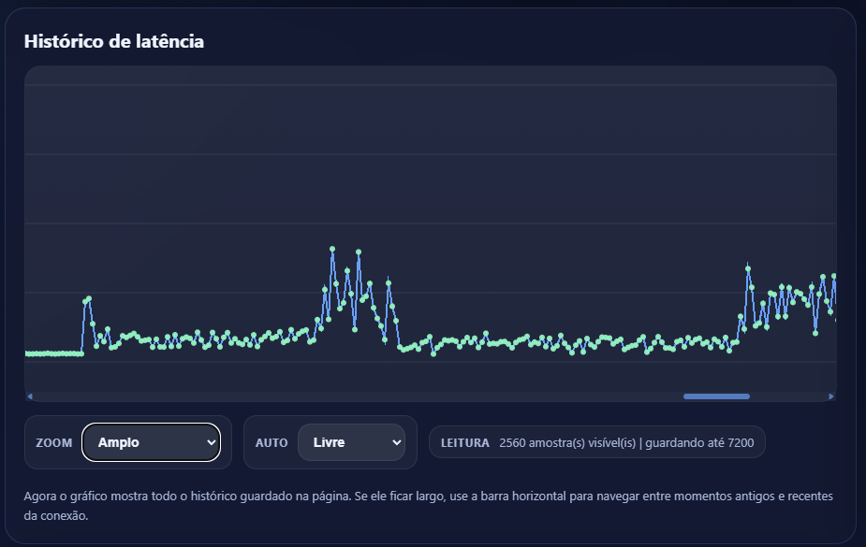Click the LEITURA label in the reading pill

(x=464, y=443)
